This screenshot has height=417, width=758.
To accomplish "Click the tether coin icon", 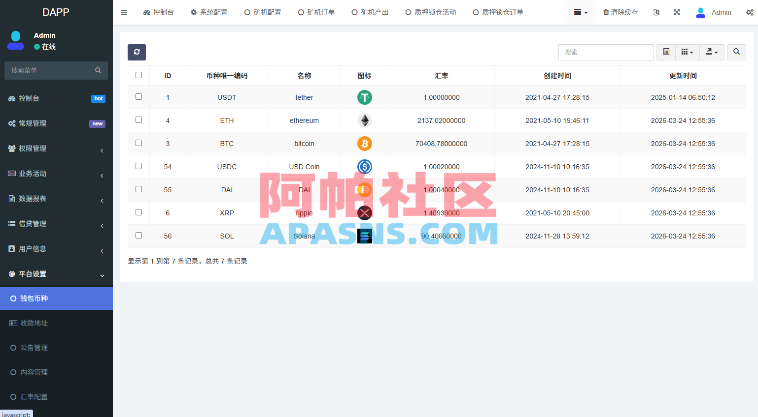I will (x=365, y=97).
